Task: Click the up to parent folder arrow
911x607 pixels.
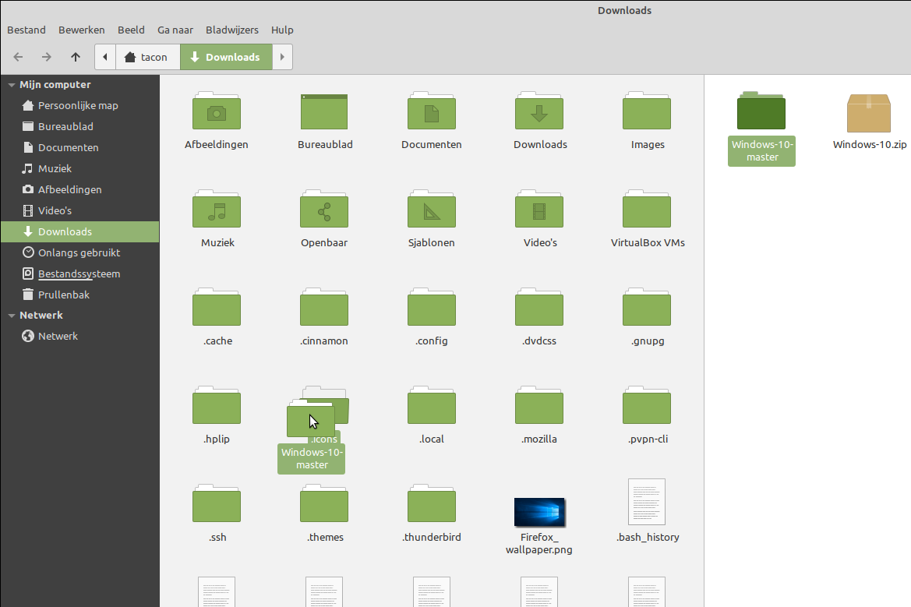Action: (75, 57)
